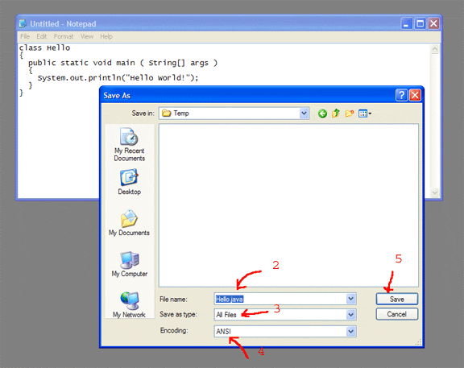Click the Save button
The height and width of the screenshot is (368, 464).
click(x=397, y=299)
